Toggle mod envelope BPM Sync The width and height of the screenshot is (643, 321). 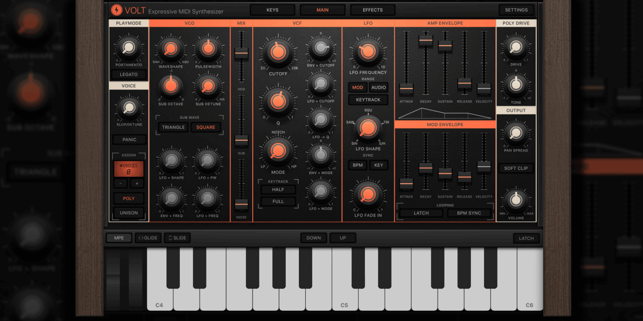[x=469, y=213]
